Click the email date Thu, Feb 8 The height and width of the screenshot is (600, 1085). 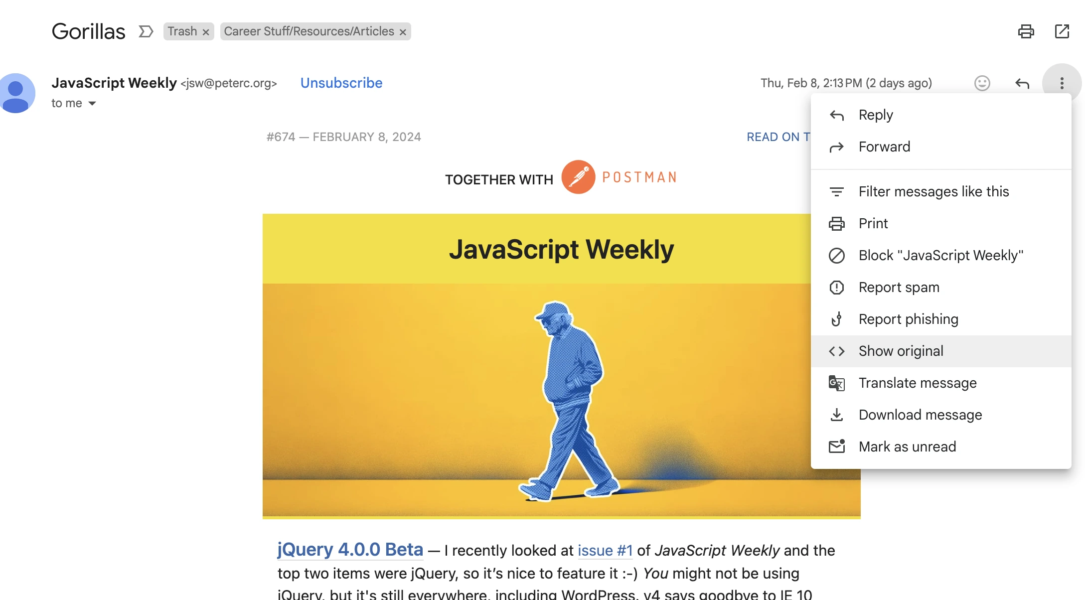click(846, 83)
